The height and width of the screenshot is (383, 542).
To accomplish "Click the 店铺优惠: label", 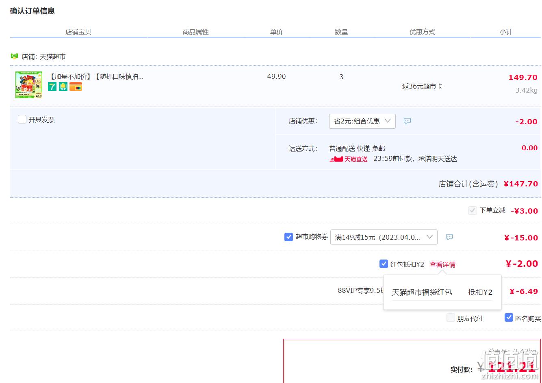I will 303,121.
